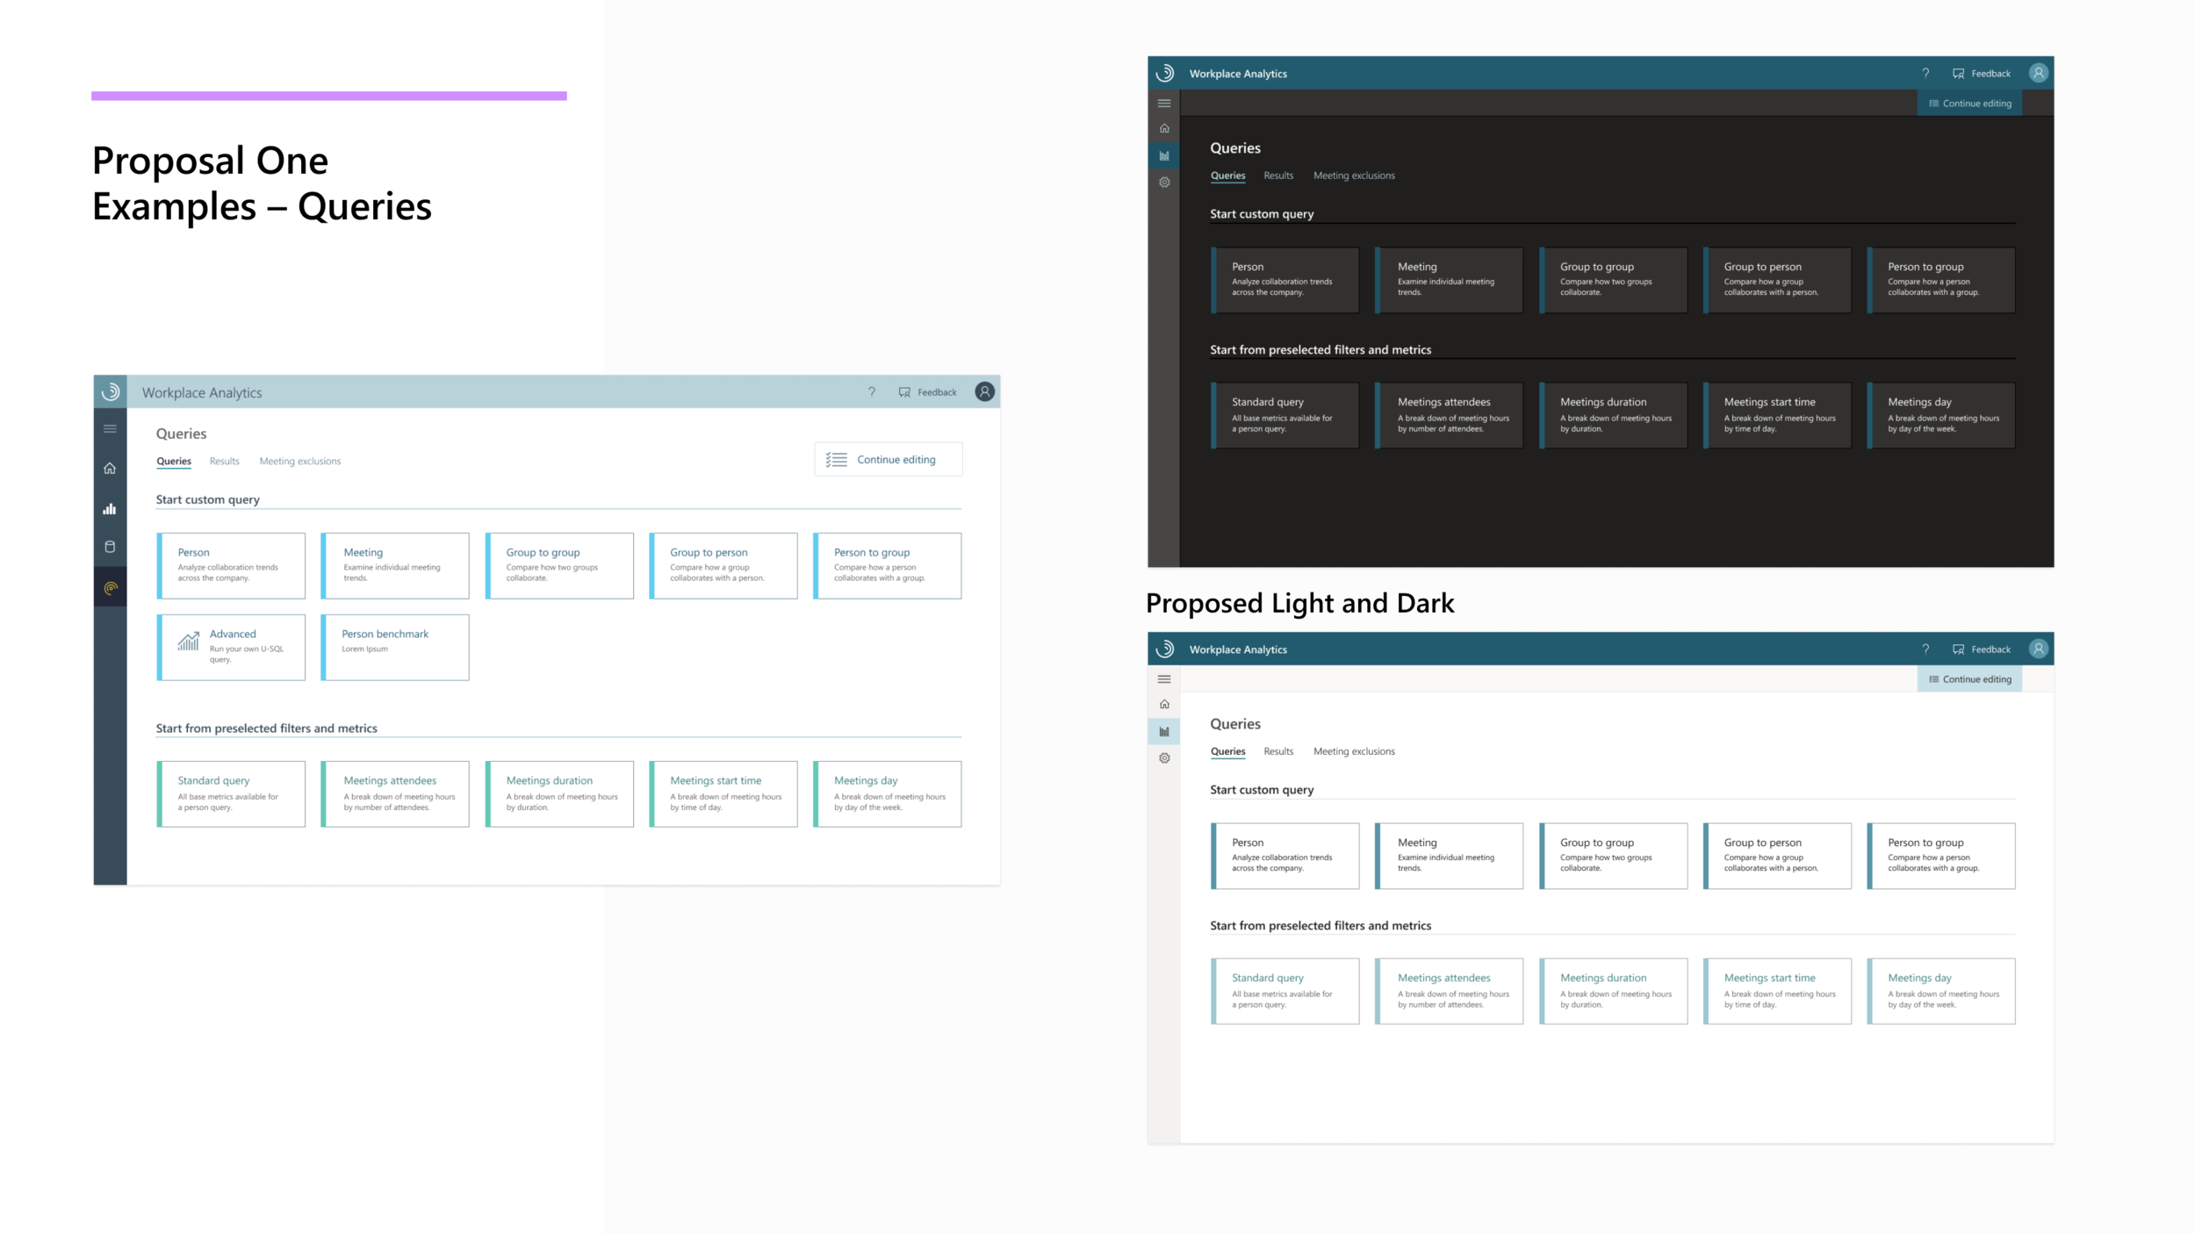Viewport: 2195px width, 1234px height.
Task: Open the help question mark icon in the header
Action: [871, 392]
